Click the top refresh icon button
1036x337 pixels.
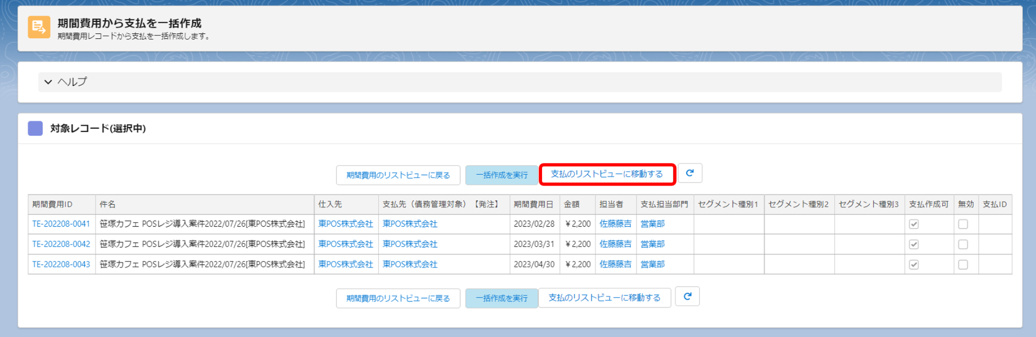pyautogui.click(x=690, y=173)
